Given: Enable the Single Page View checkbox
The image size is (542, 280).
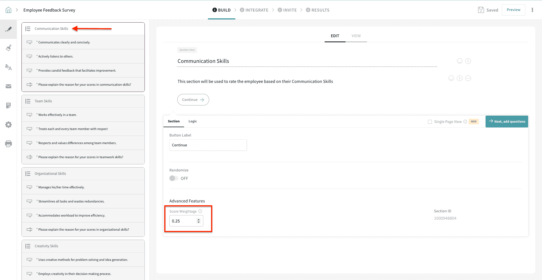Looking at the screenshot, I should pyautogui.click(x=430, y=122).
